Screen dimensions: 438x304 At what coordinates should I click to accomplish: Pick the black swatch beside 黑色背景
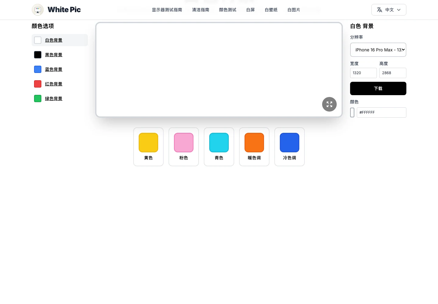pyautogui.click(x=38, y=55)
